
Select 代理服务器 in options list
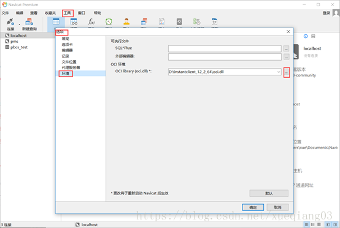click(71, 67)
